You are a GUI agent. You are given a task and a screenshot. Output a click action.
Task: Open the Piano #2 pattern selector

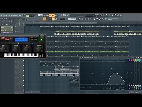coord(72,19)
